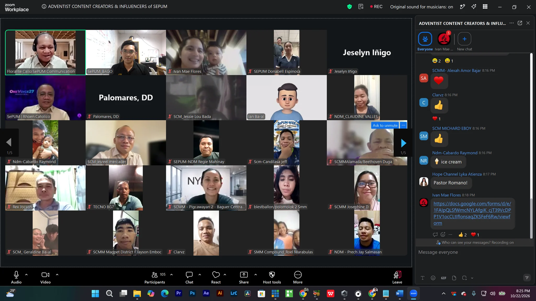Image resolution: width=536 pixels, height=301 pixels.
Task: Toggle Audio microphone mute
Action: point(16,277)
